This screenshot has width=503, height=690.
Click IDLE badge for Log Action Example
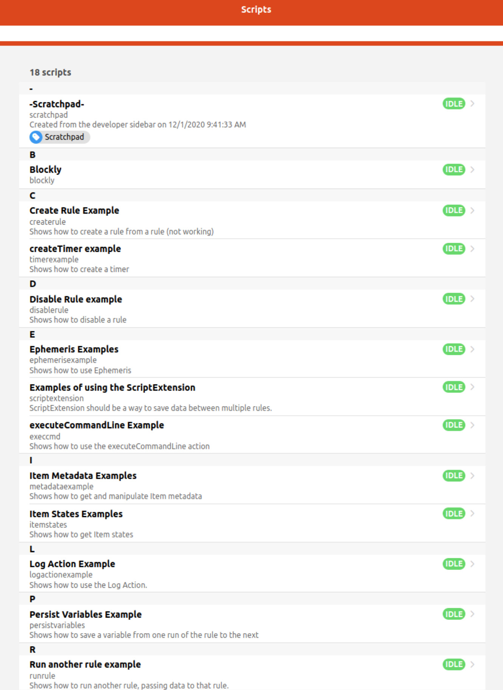[453, 564]
